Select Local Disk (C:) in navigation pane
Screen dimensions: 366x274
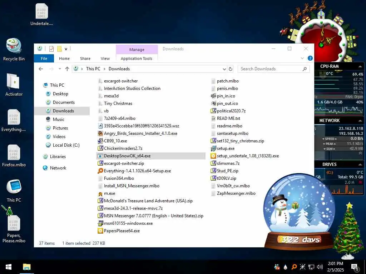[x=66, y=145]
